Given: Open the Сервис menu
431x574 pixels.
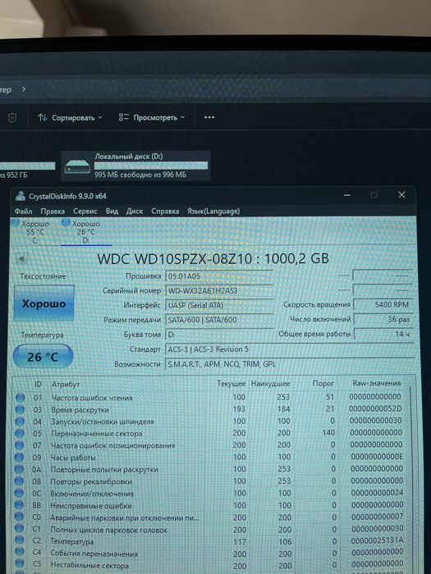Looking at the screenshot, I should 85,212.
